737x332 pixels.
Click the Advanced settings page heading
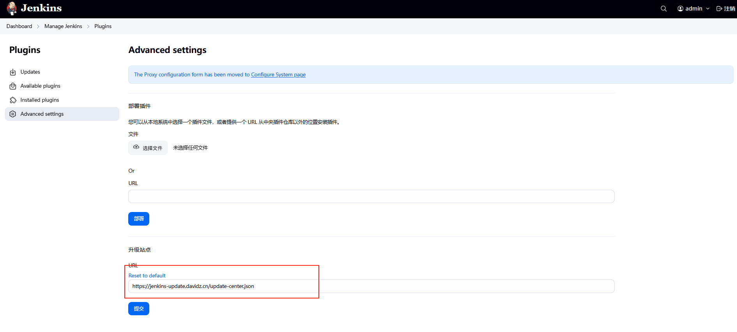[168, 50]
